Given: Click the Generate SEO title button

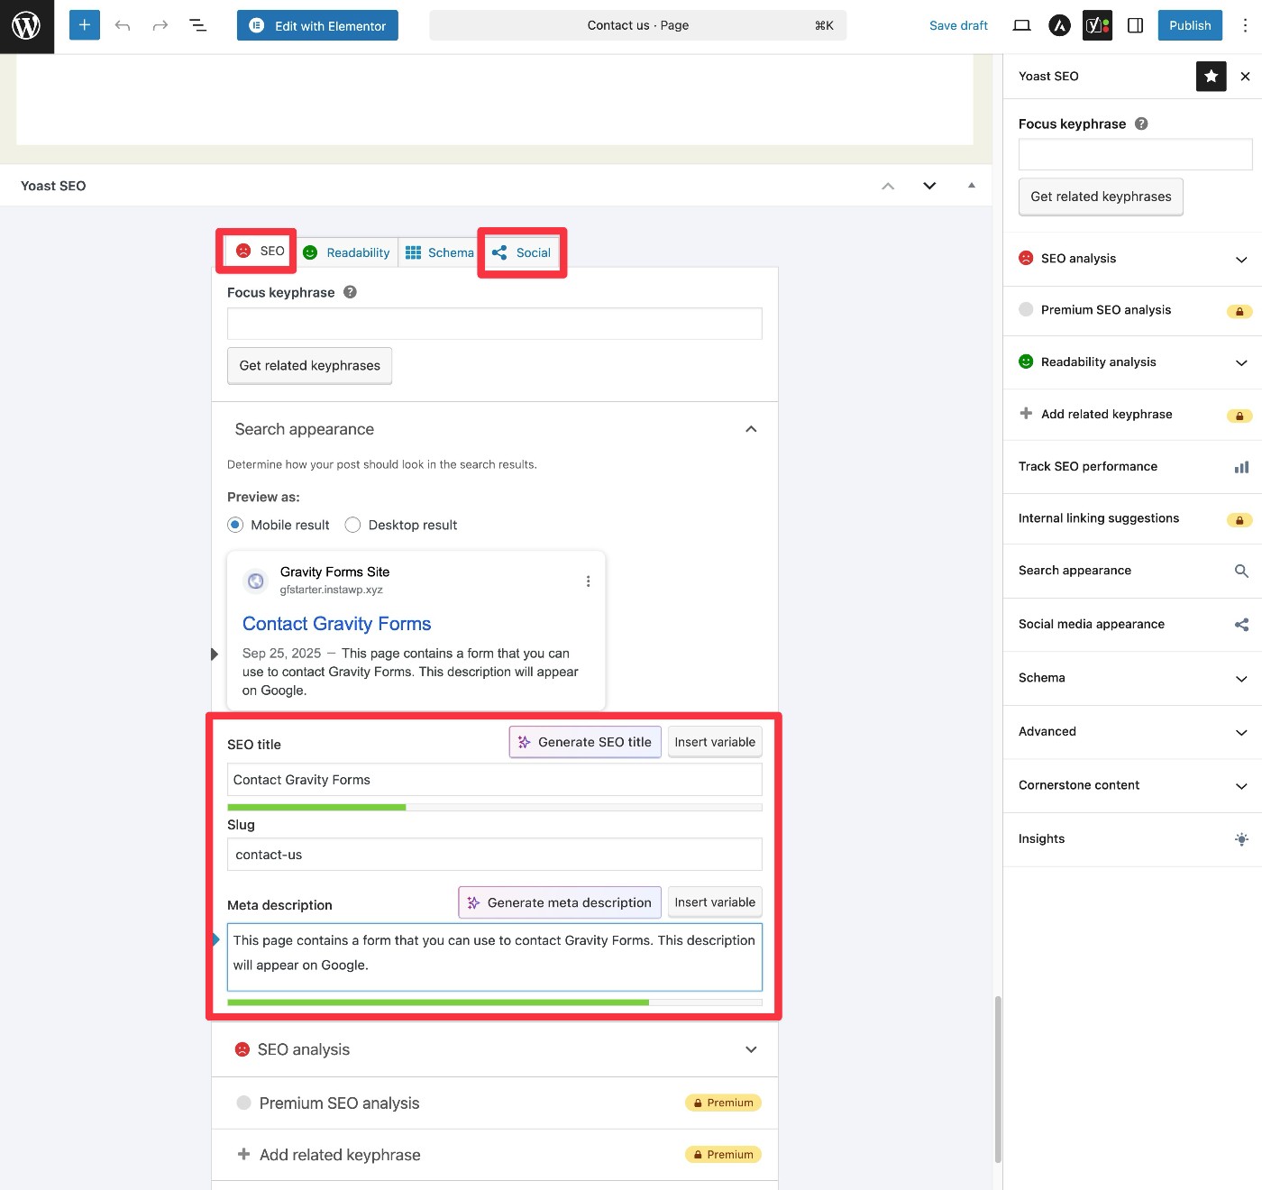Looking at the screenshot, I should pyautogui.click(x=585, y=742).
